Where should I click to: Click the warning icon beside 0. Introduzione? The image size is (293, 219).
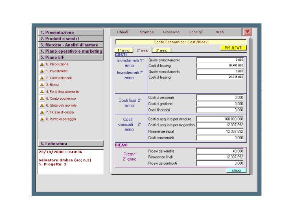pos(42,64)
